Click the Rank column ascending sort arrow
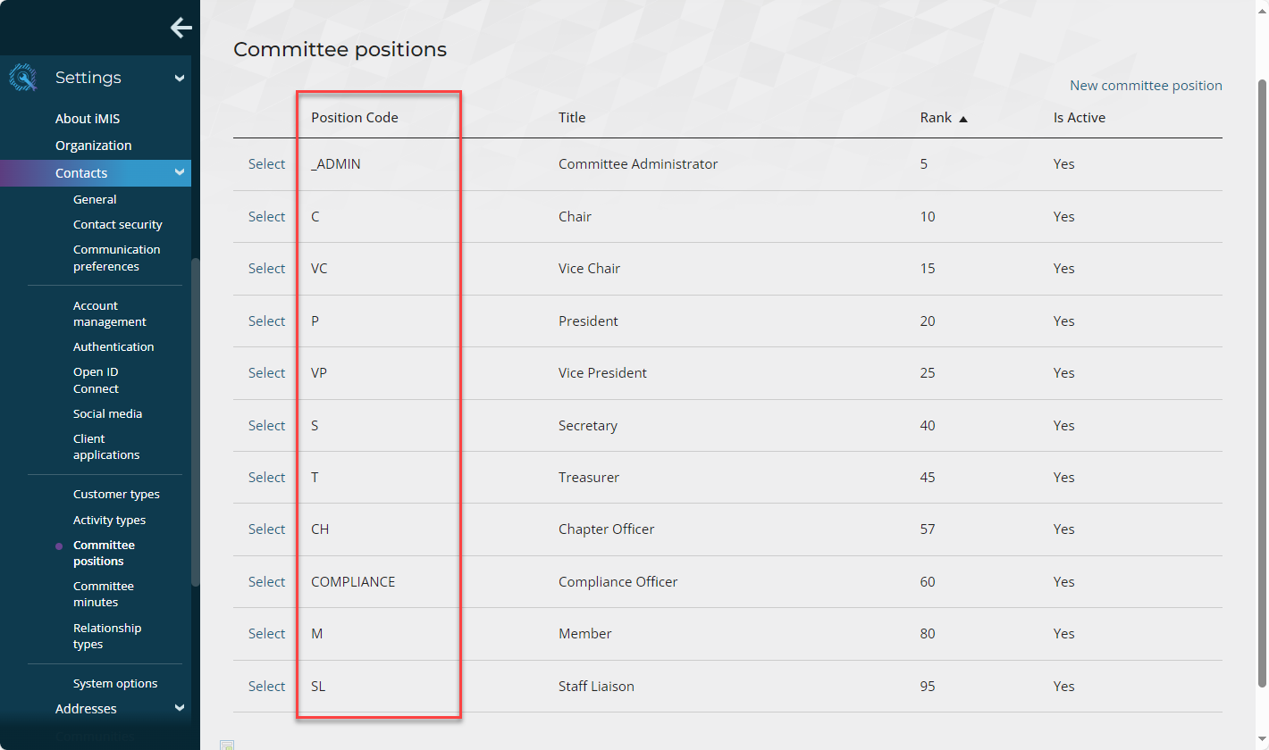1269x750 pixels. [963, 119]
